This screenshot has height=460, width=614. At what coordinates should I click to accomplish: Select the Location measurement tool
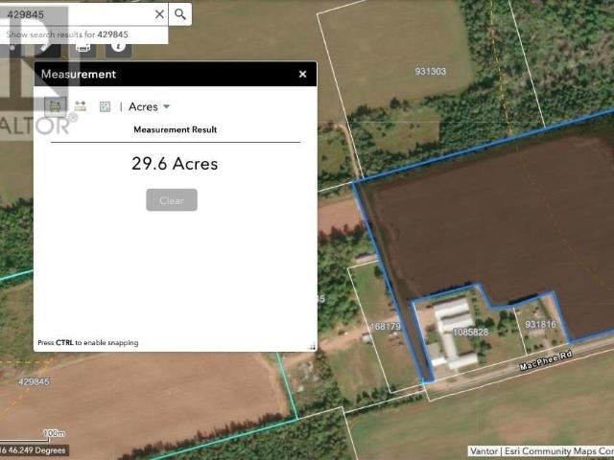pos(105,106)
